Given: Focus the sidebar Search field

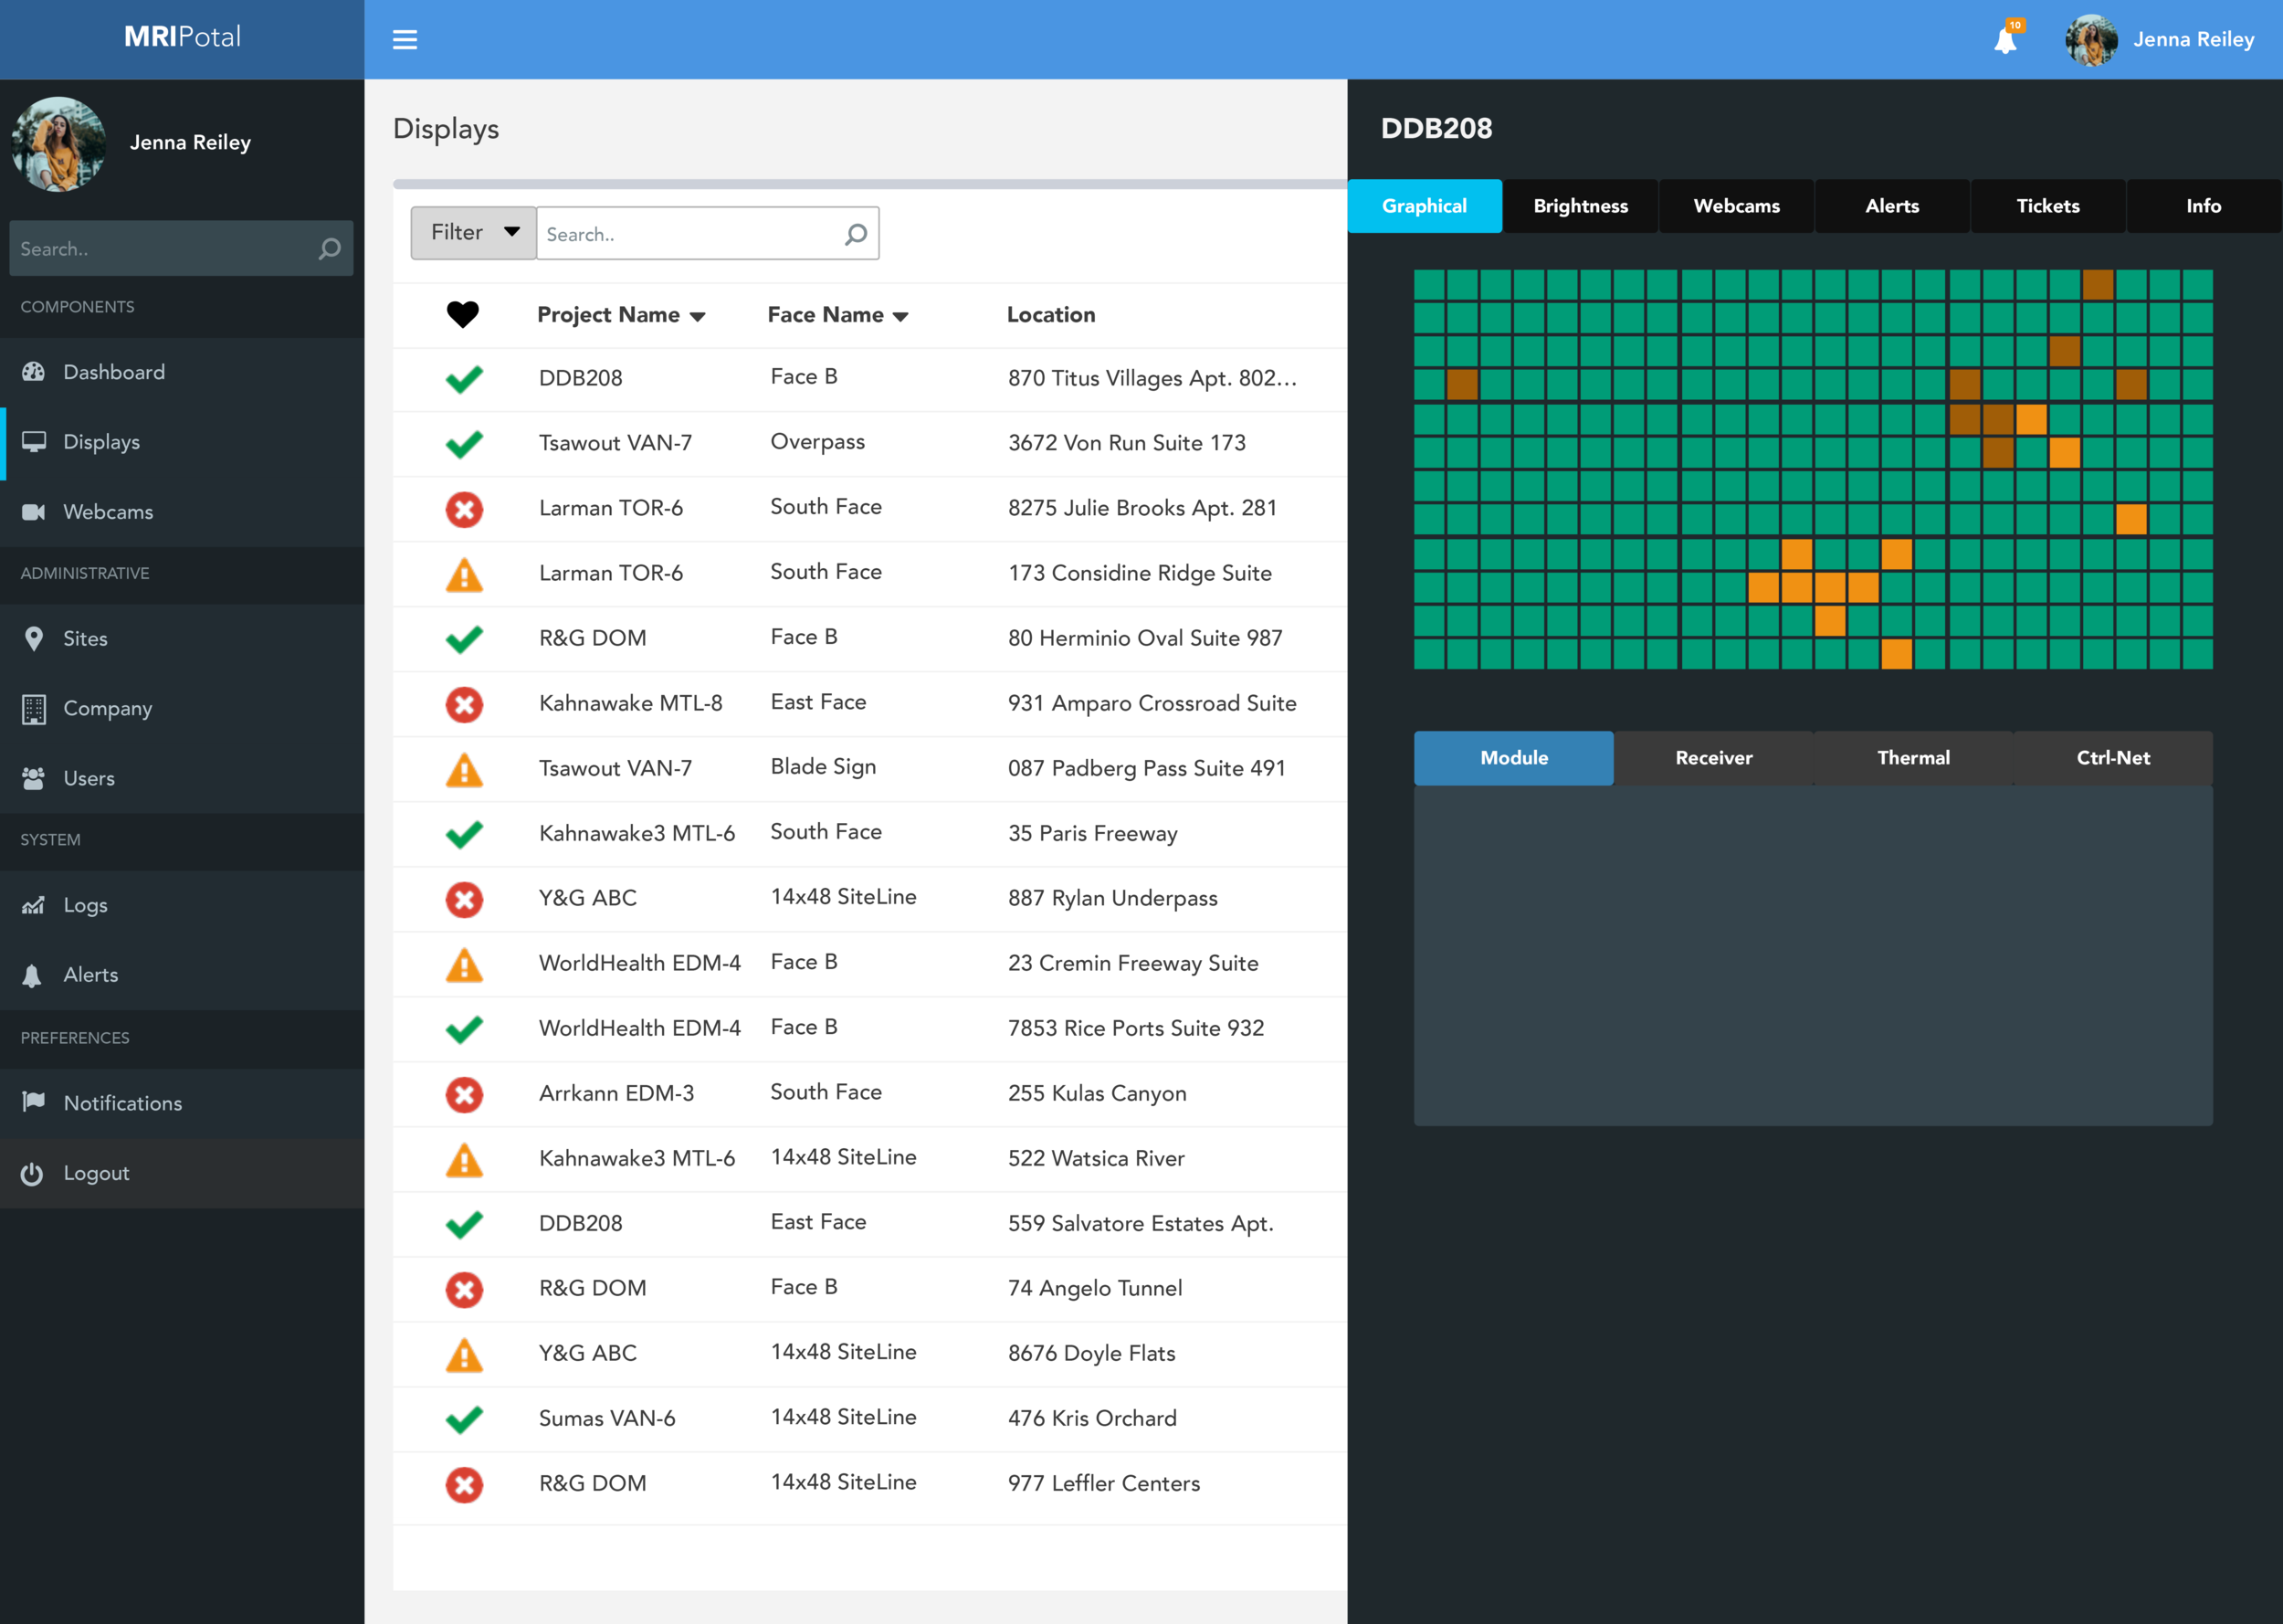Looking at the screenshot, I should tap(165, 249).
